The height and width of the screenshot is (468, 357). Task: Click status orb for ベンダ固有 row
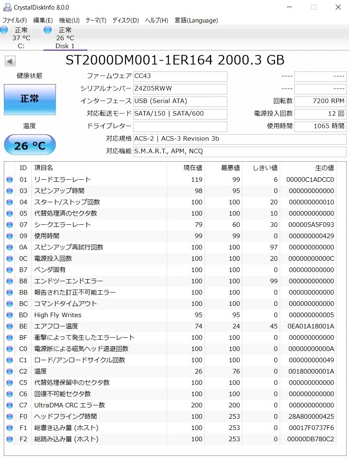[10, 270]
